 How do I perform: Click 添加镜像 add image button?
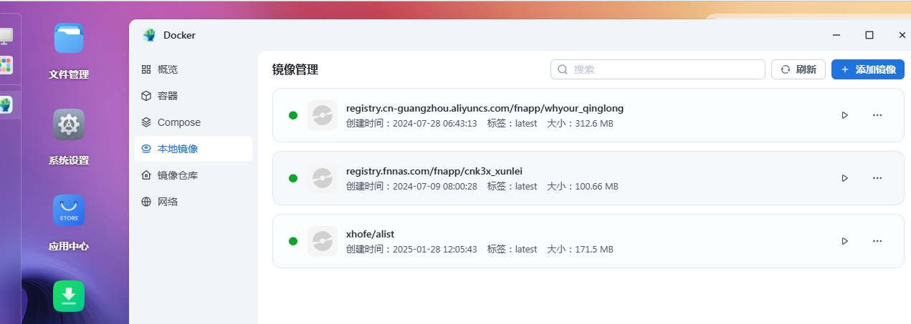[x=868, y=69]
